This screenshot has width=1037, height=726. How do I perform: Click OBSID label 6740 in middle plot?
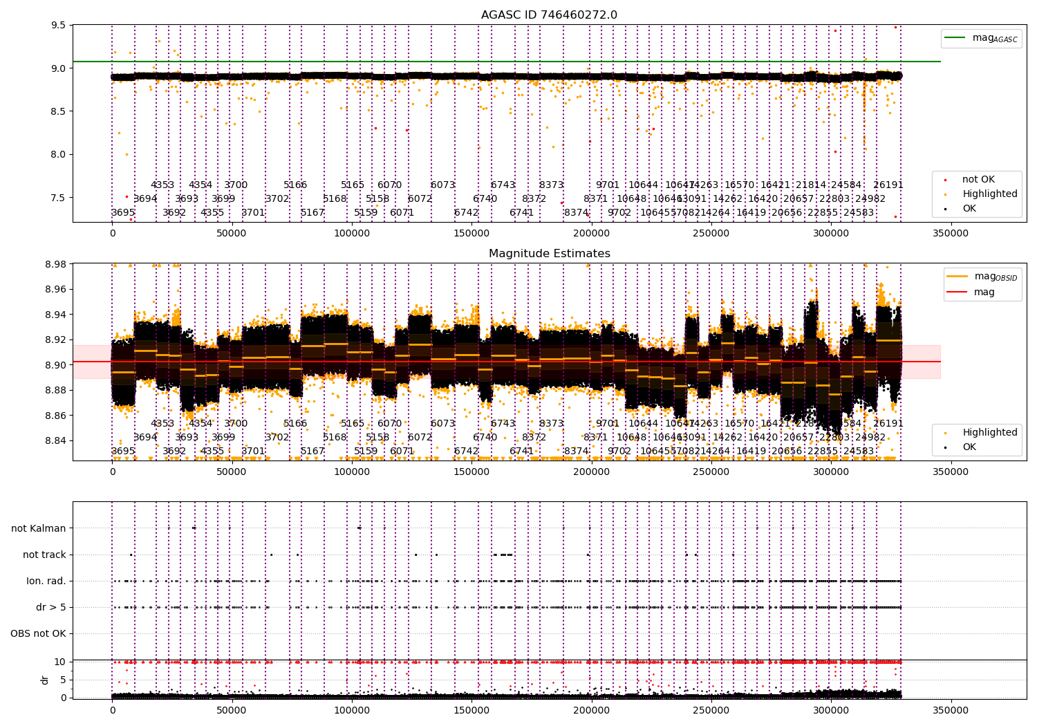tap(485, 437)
